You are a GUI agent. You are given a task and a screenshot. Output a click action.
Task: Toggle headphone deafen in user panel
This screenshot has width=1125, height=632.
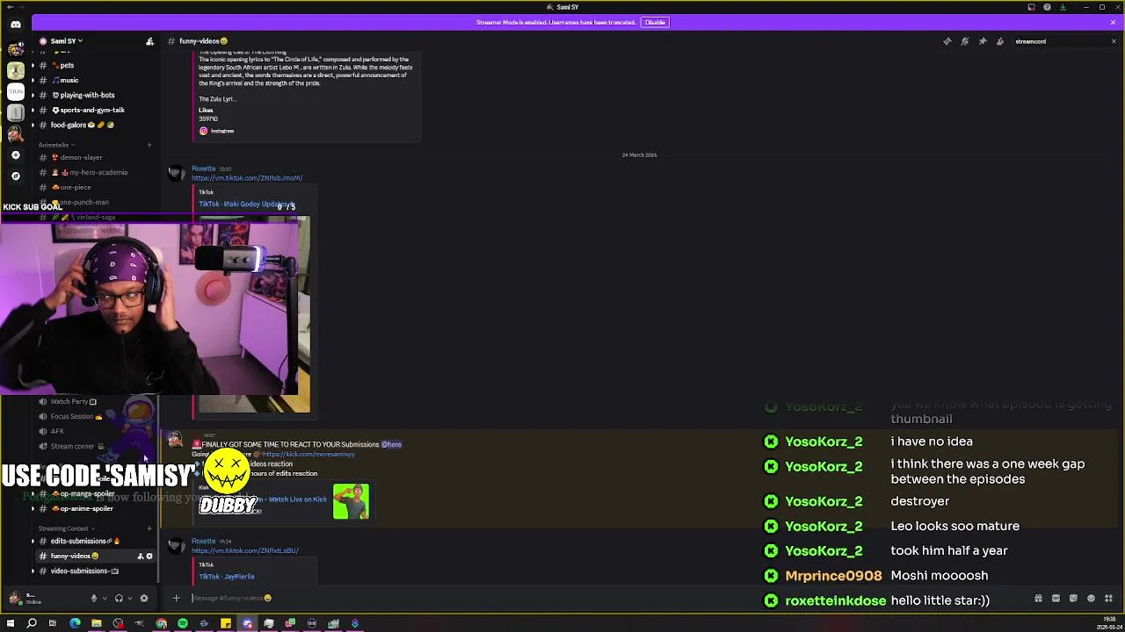[119, 599]
